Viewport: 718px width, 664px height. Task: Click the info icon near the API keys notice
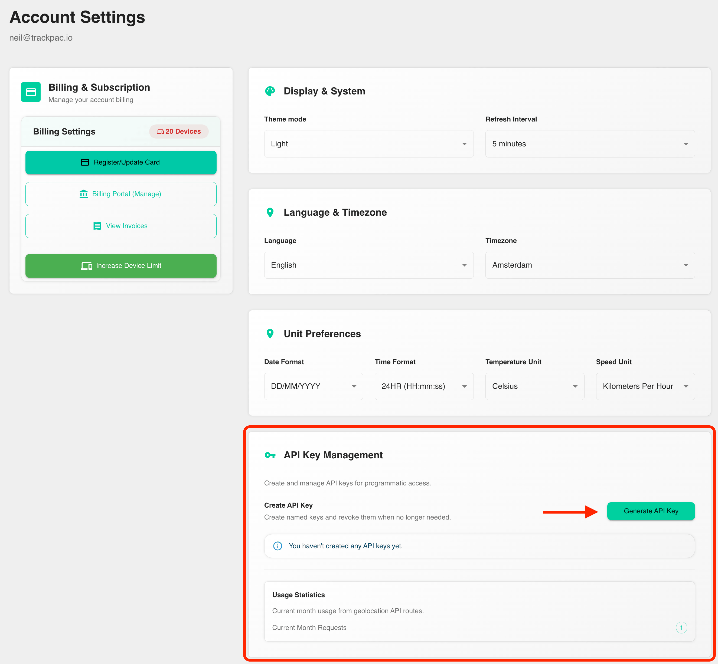click(277, 546)
